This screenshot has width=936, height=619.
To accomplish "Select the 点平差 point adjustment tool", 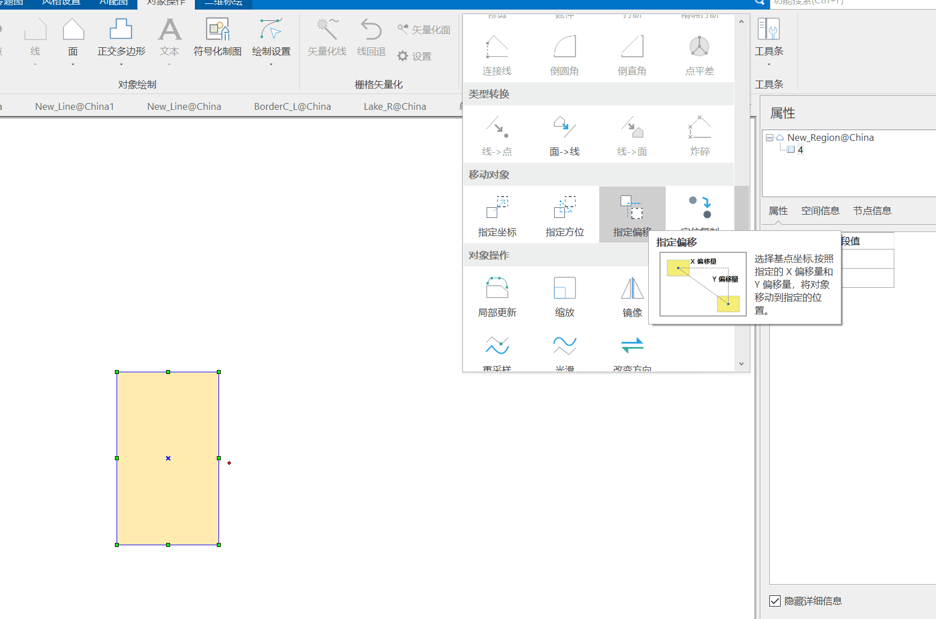I will [699, 55].
